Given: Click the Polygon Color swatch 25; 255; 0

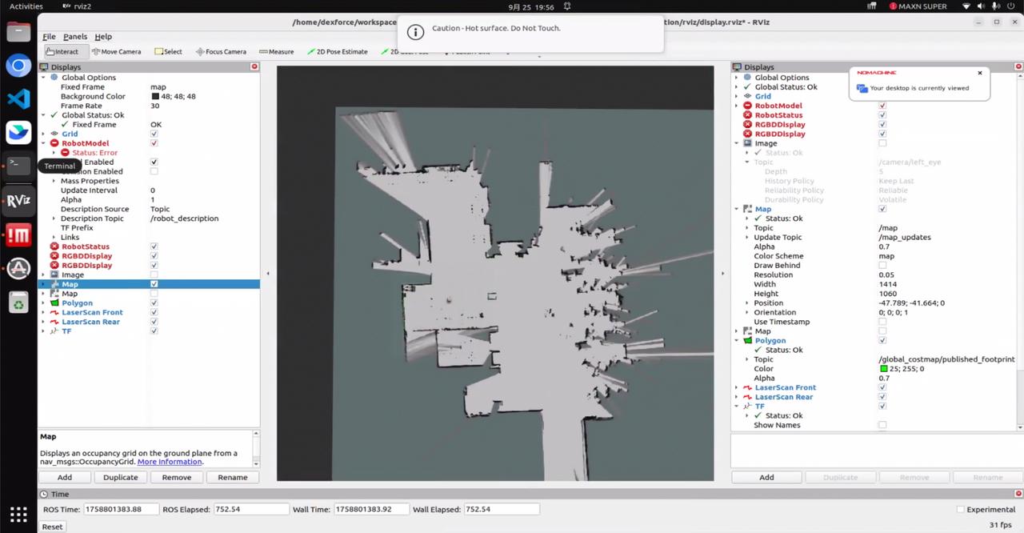Looking at the screenshot, I should [x=884, y=369].
